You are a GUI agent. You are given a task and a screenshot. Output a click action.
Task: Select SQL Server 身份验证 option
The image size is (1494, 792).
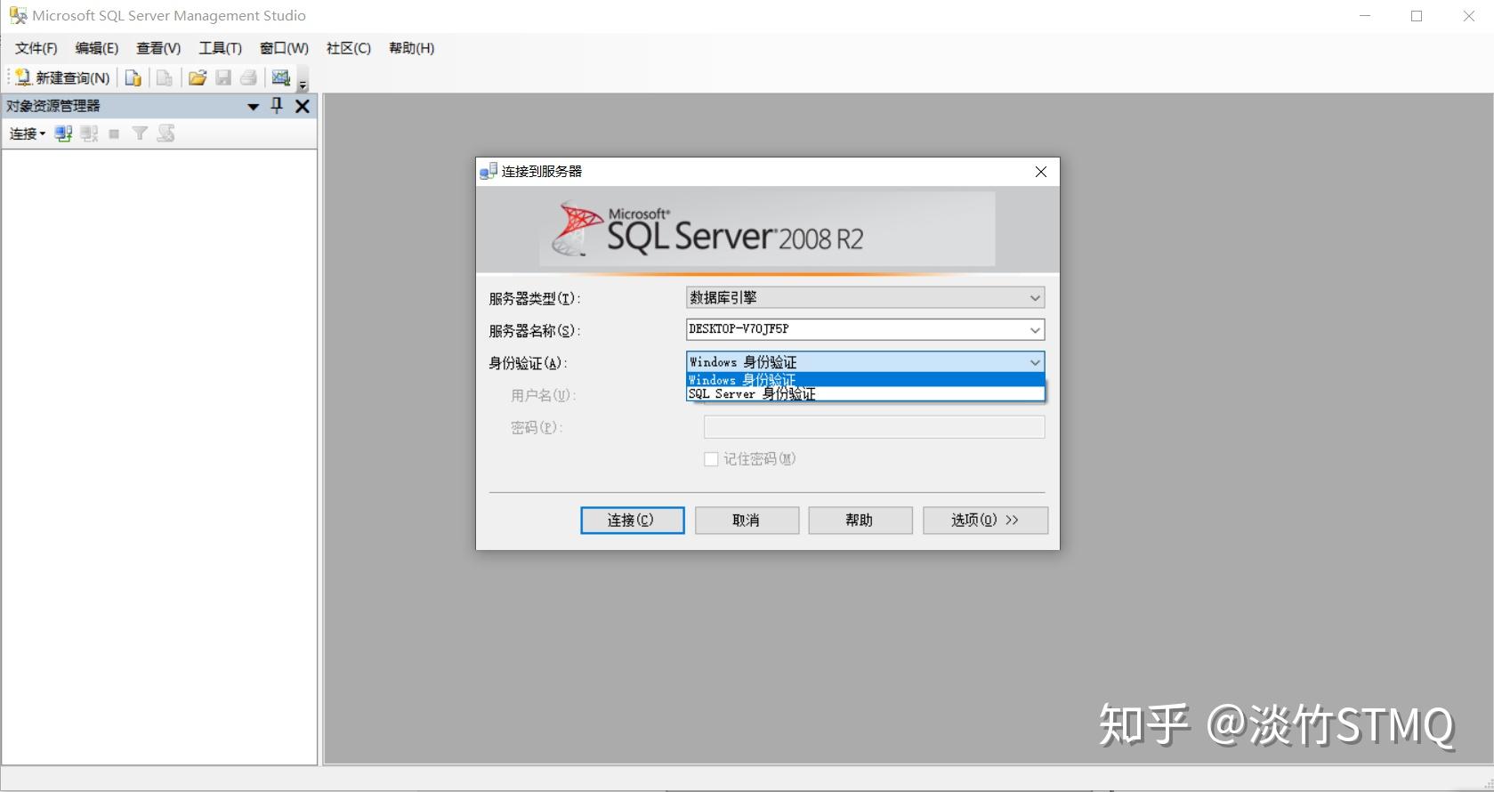[x=865, y=393]
